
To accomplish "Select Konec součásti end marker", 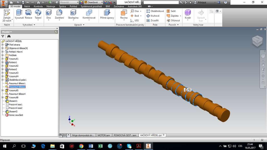I will click(x=16, y=115).
